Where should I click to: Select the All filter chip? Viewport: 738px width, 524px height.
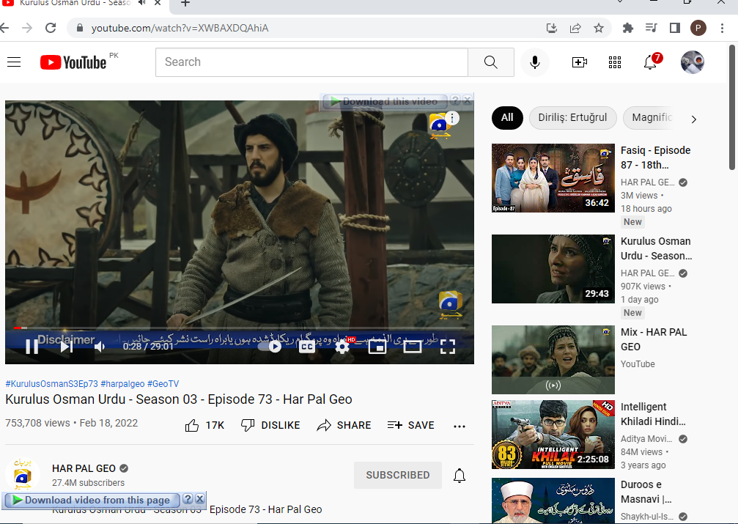[507, 118]
